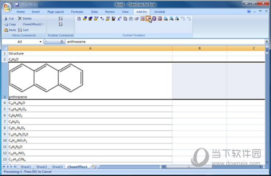Insert a new worksheet tab button
271x176 pixels.
click(94, 167)
